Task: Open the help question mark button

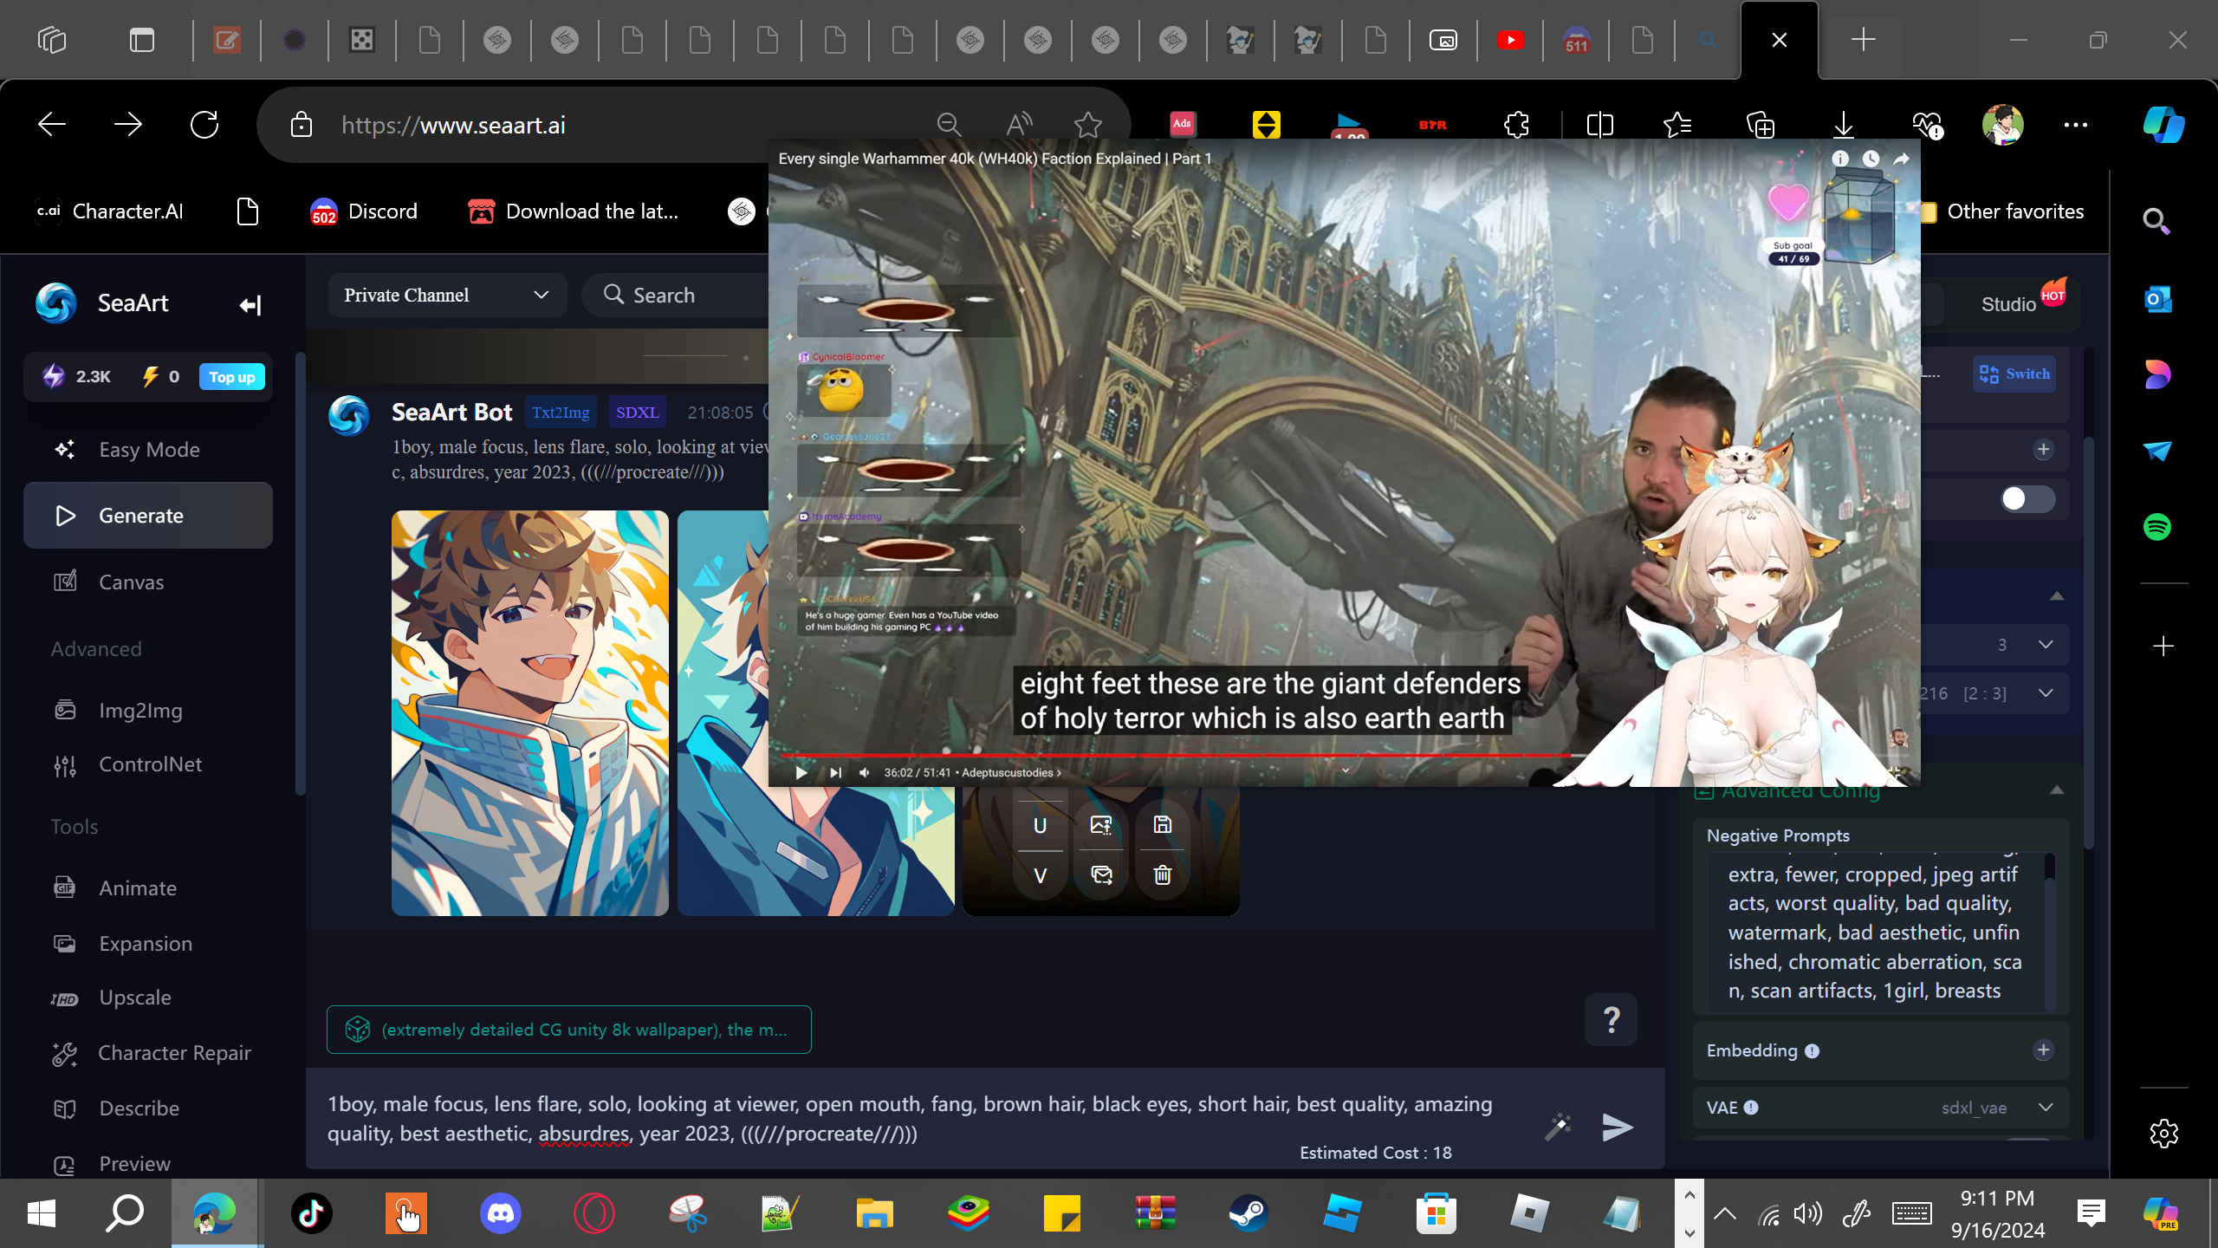Action: point(1611,1020)
